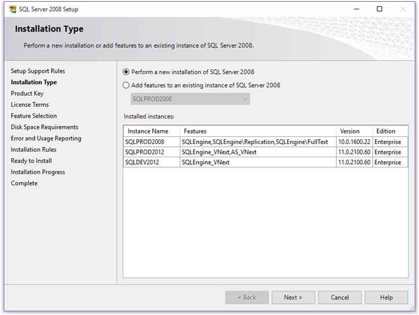Select the SQLDEV2012 instance name cell

pos(152,162)
